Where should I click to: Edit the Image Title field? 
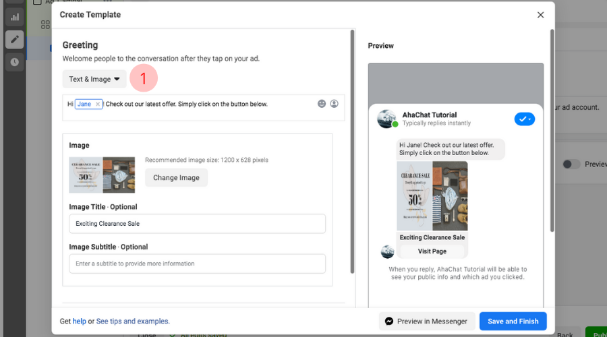click(x=197, y=224)
